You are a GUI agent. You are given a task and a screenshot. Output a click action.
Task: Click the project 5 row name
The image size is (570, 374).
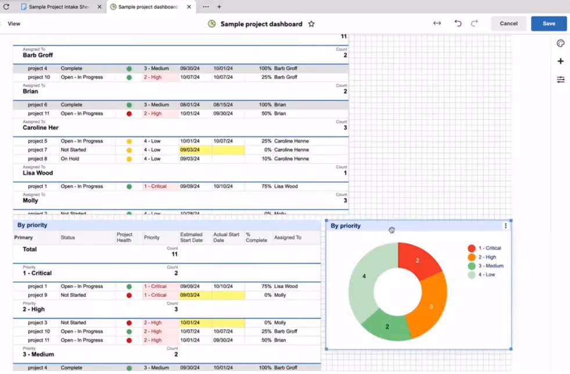[37, 141]
